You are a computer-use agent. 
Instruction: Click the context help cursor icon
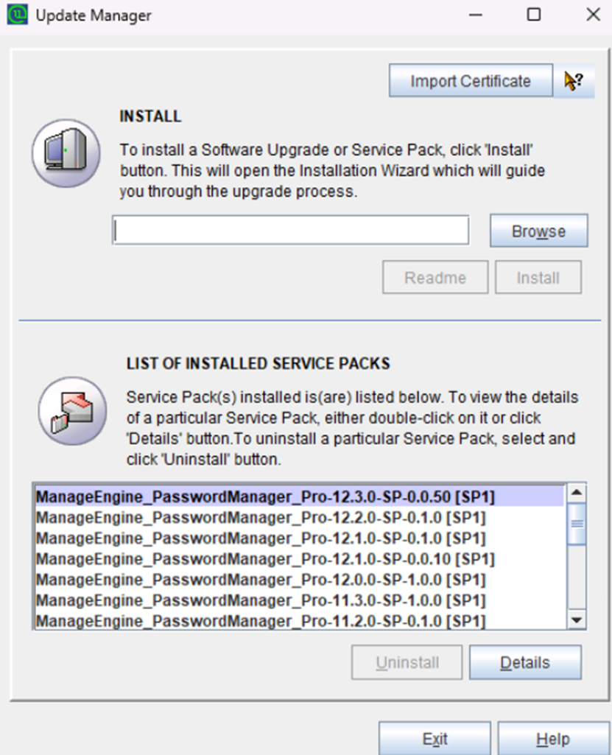(x=574, y=81)
